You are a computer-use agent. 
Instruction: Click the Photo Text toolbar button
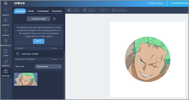(119, 10)
